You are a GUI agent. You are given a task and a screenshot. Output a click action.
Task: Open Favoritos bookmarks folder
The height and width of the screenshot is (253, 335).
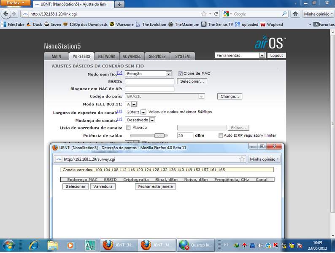[x=324, y=24]
